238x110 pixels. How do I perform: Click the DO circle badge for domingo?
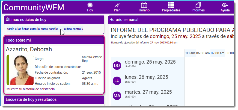[117, 65]
